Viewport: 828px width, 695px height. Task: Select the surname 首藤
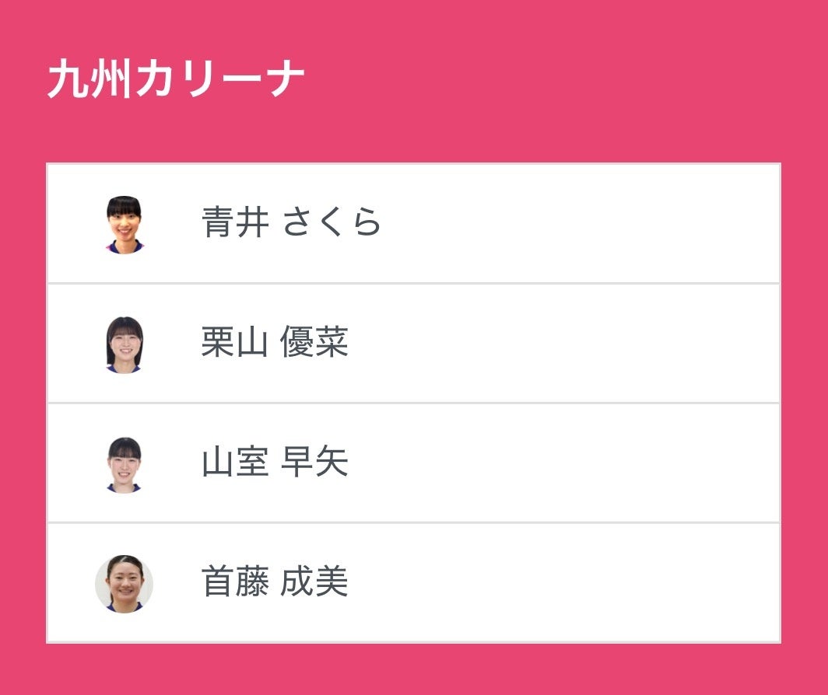(235, 583)
